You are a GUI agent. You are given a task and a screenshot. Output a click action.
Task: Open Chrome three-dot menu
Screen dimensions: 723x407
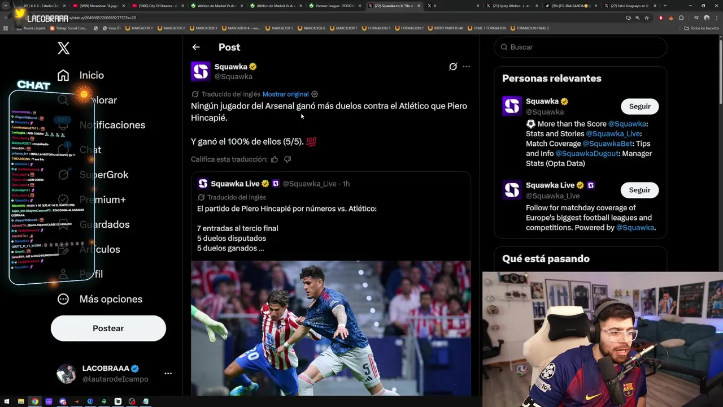coord(717,18)
